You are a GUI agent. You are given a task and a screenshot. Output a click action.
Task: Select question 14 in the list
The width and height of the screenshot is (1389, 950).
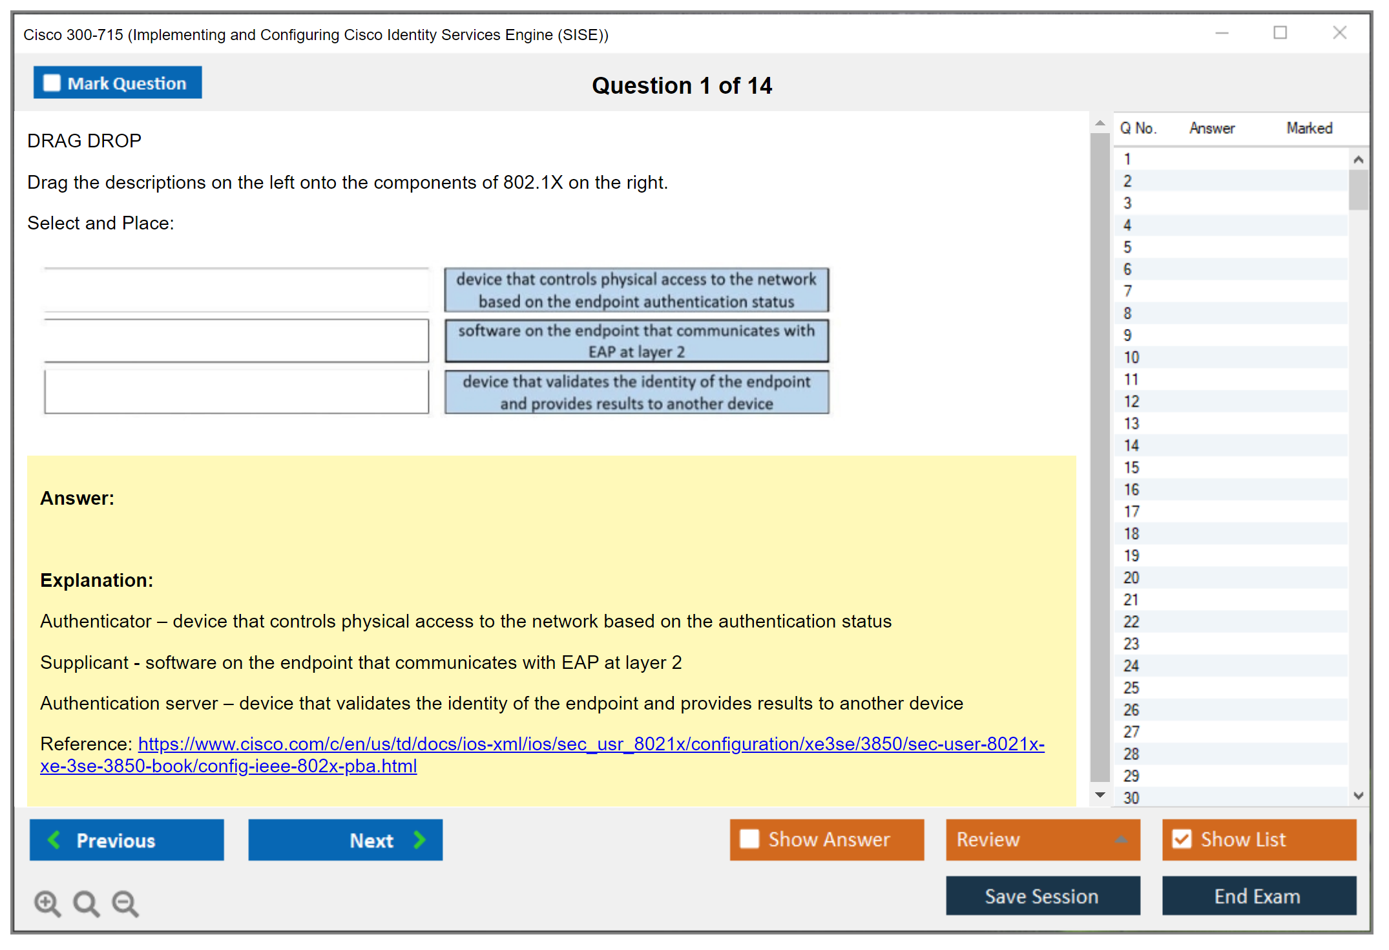coord(1131,445)
